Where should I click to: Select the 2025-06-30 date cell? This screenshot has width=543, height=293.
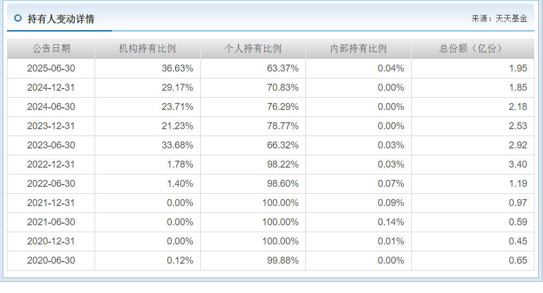pyautogui.click(x=51, y=68)
